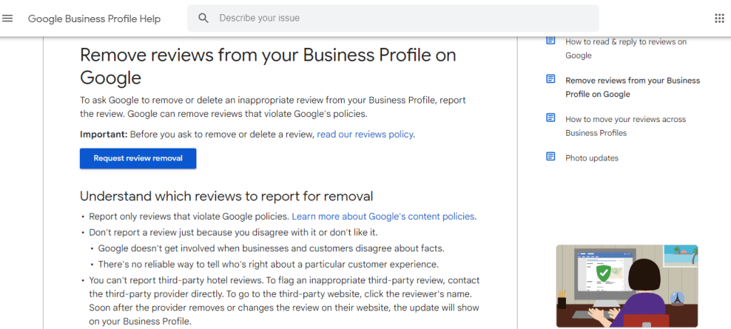Open 'Learn more about Google's content policies' link
This screenshot has height=329, width=731.
(383, 217)
